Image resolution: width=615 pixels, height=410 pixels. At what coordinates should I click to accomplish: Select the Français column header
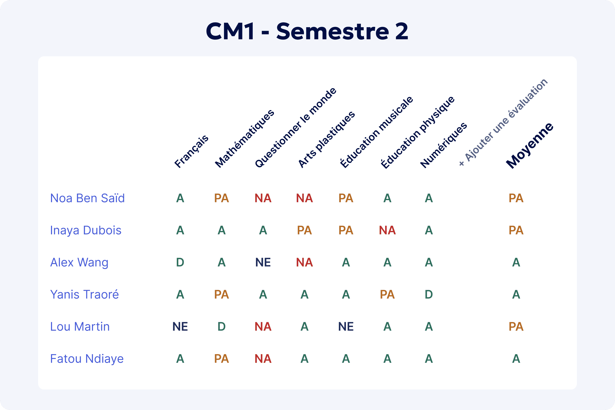[x=191, y=151]
